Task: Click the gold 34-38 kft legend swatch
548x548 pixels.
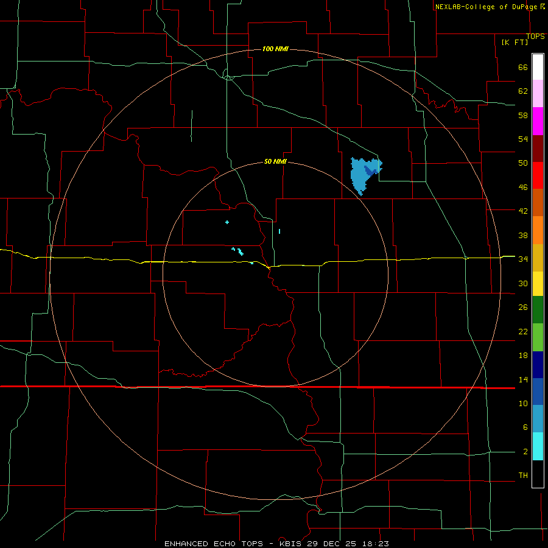Action: (x=538, y=258)
